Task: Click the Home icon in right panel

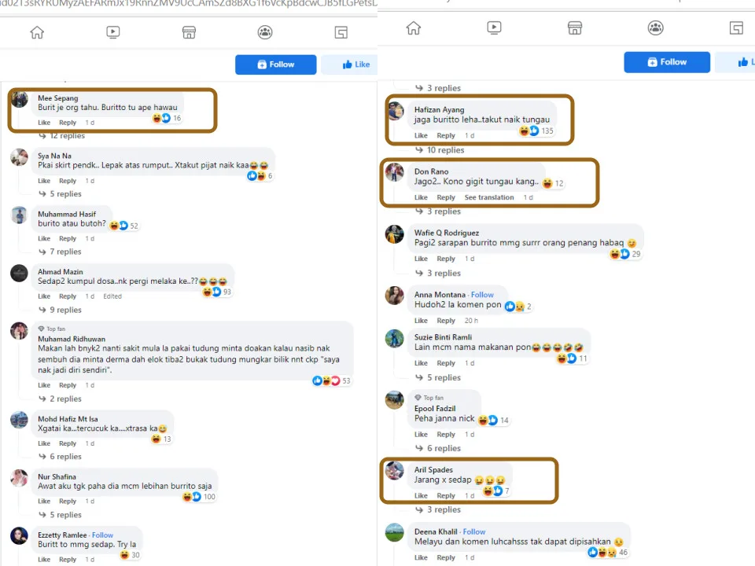Action: click(x=414, y=28)
